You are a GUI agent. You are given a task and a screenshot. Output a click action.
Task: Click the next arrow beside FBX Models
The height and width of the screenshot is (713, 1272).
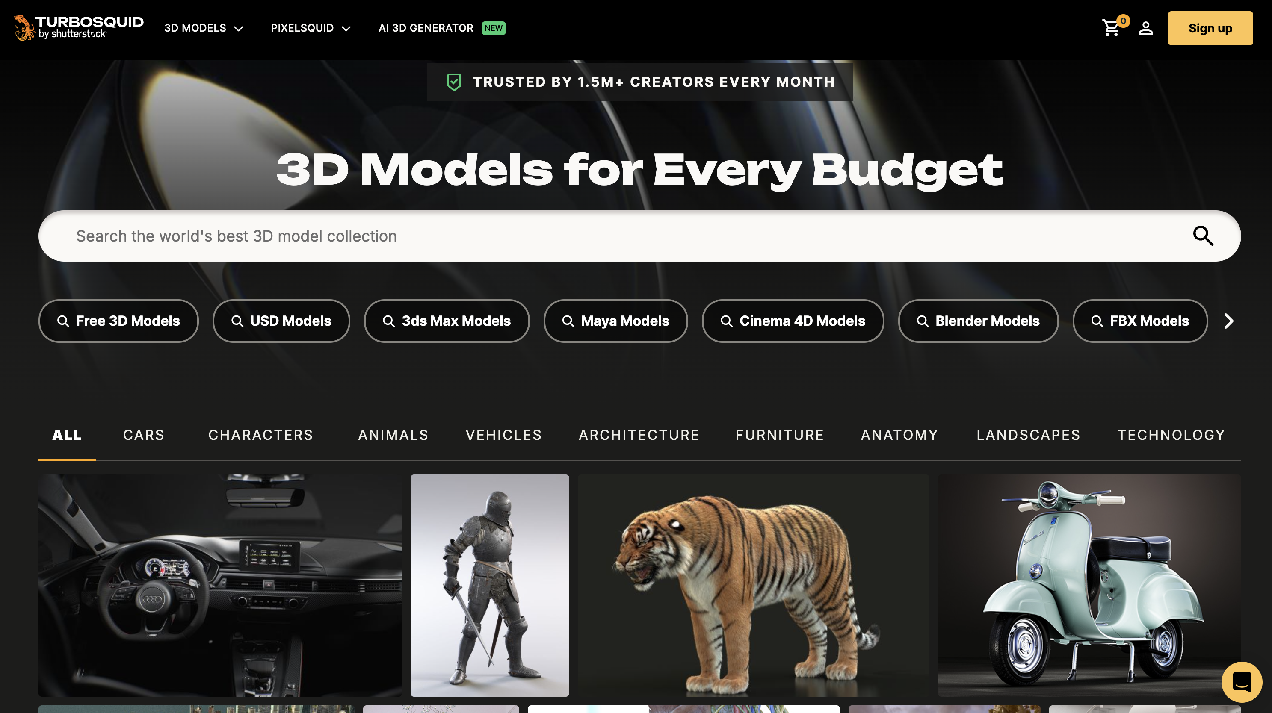click(x=1229, y=321)
